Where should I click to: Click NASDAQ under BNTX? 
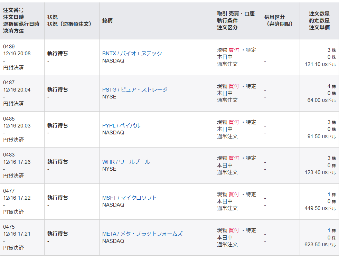[113, 61]
